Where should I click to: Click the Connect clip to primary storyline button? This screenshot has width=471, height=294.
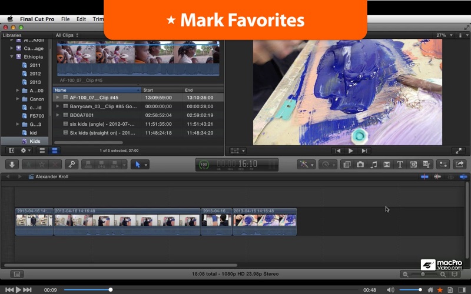pos(88,165)
